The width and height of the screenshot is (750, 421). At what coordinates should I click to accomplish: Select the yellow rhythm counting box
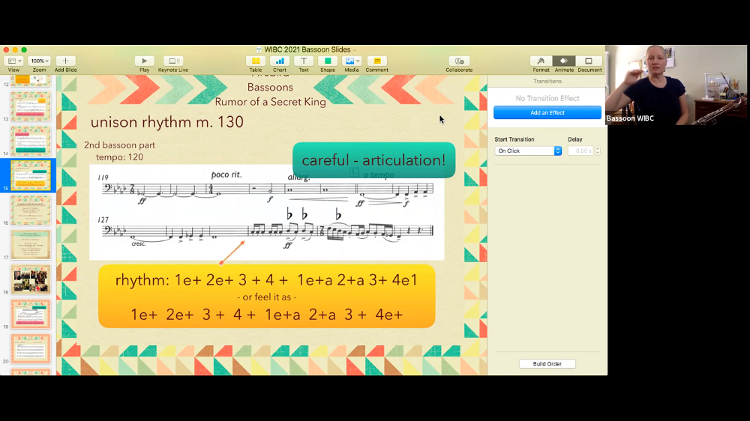click(266, 297)
